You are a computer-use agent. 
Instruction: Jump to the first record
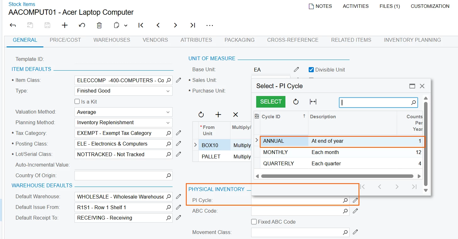pos(141,25)
